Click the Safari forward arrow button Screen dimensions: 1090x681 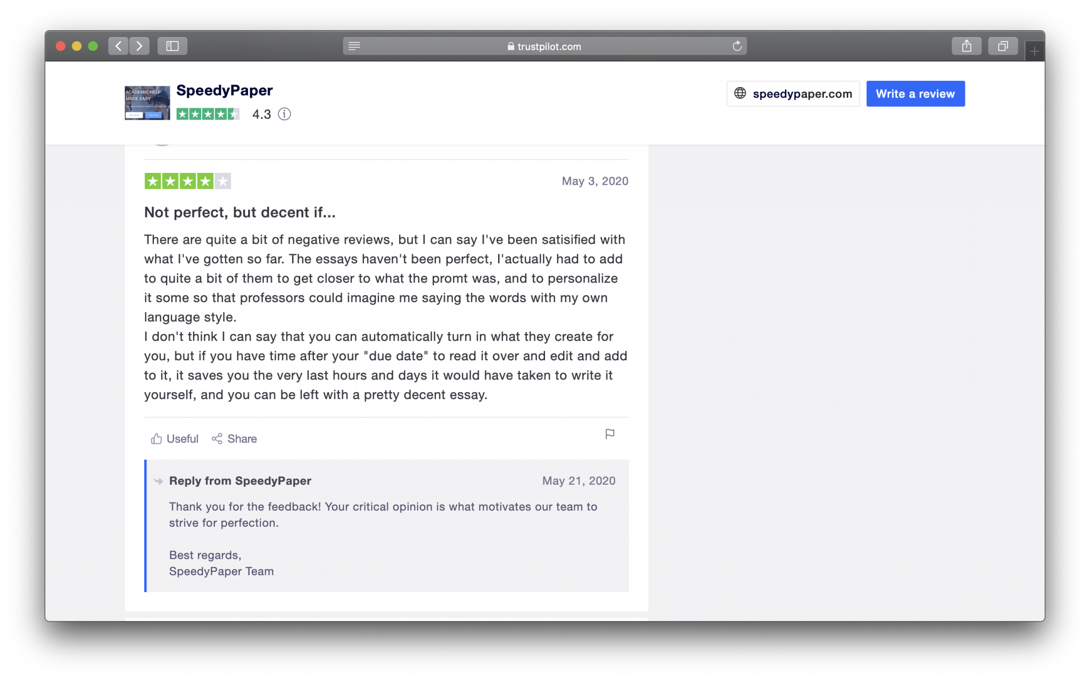[139, 46]
